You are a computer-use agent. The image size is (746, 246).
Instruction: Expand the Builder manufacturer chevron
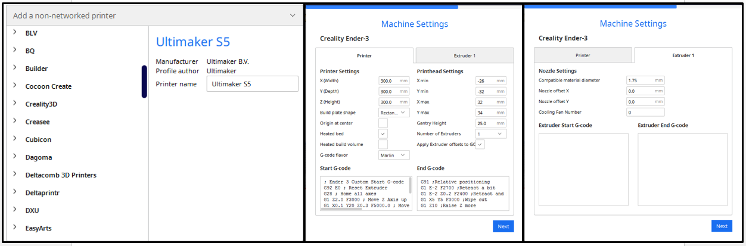[x=14, y=68]
